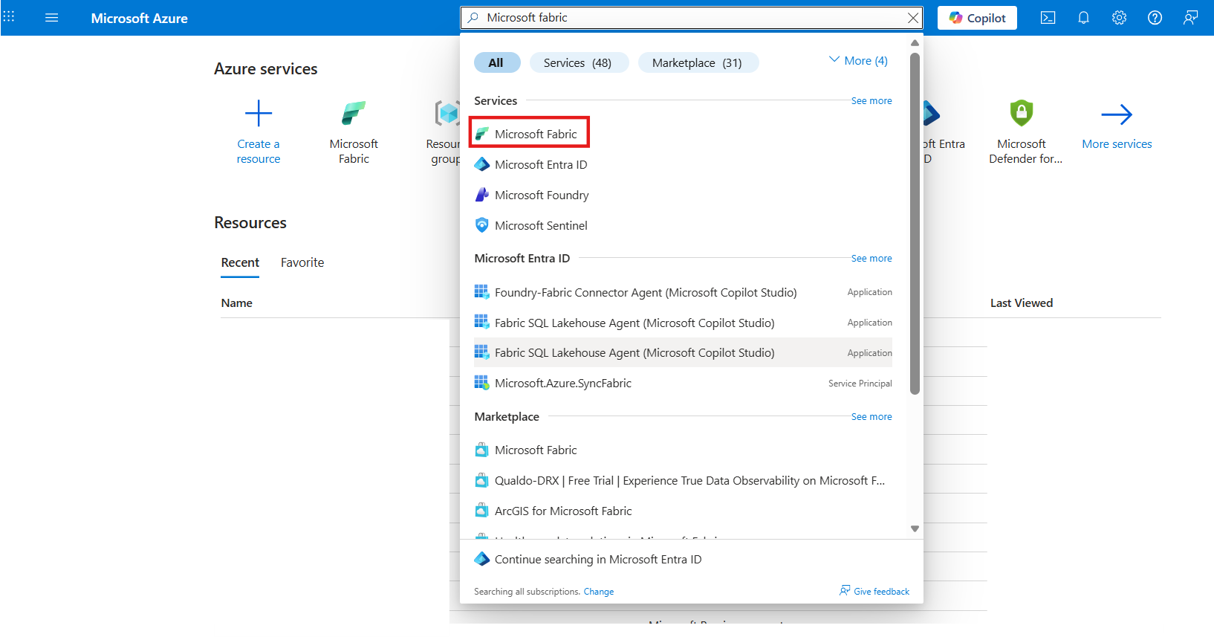Open the notifications bell
This screenshot has height=637, width=1214.
tap(1083, 18)
